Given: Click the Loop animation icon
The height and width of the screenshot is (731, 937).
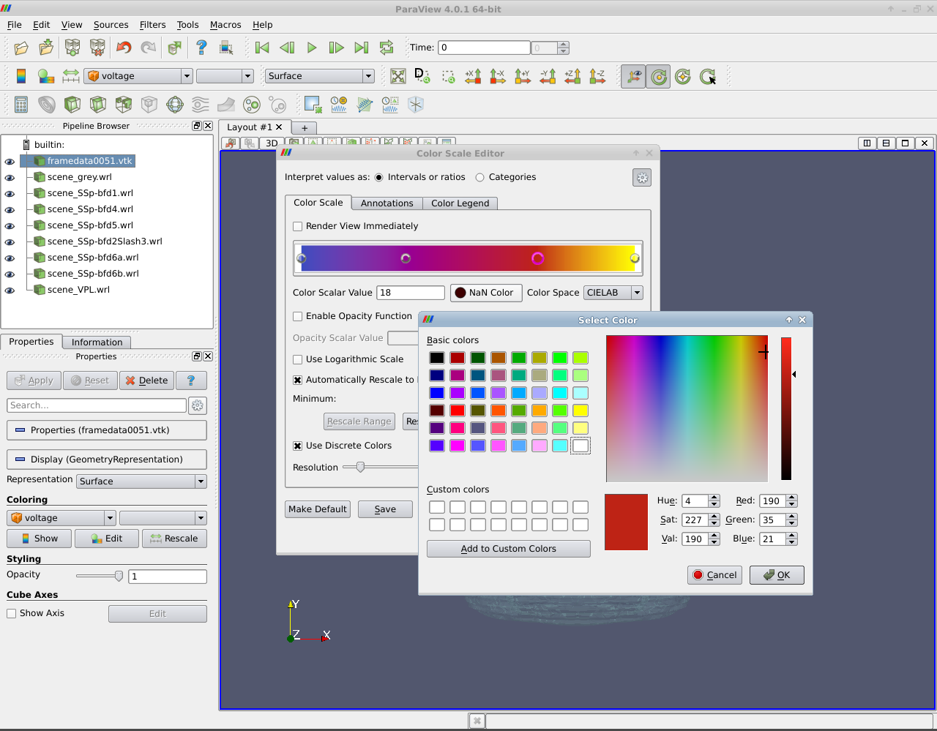Looking at the screenshot, I should 387,48.
